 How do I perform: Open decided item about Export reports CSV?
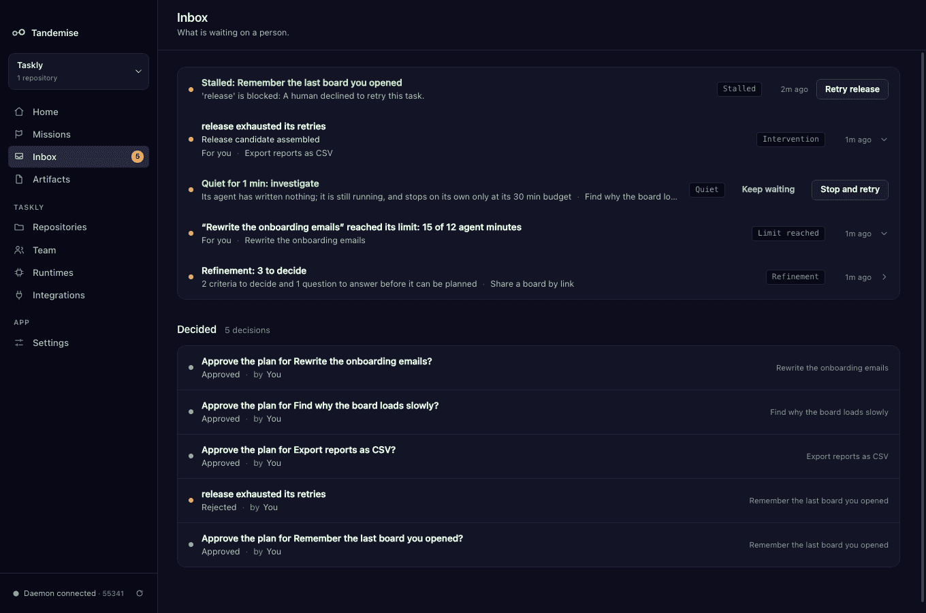click(x=538, y=456)
